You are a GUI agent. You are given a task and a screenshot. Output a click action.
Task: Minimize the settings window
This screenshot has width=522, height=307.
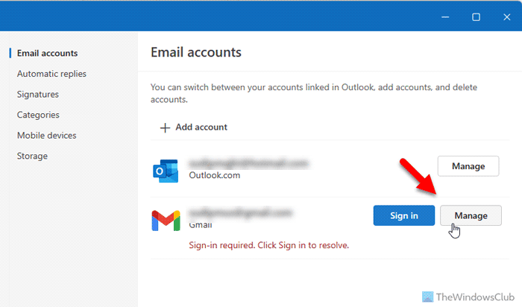(x=441, y=16)
